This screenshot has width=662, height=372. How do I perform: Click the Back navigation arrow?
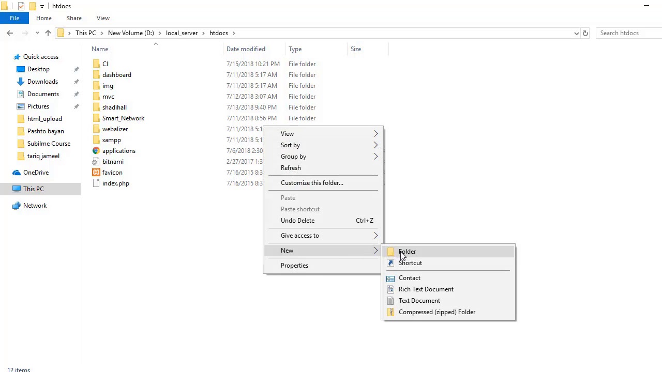(10, 33)
